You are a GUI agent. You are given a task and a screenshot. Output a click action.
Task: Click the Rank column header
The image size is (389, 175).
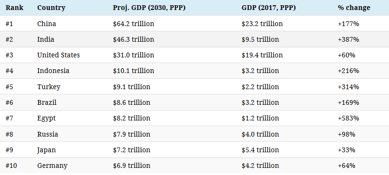click(x=14, y=8)
